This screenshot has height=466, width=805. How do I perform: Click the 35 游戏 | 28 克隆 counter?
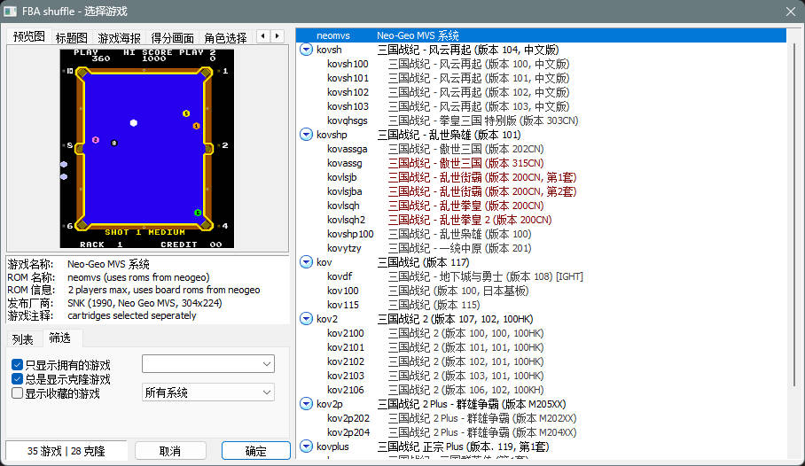[x=66, y=451]
